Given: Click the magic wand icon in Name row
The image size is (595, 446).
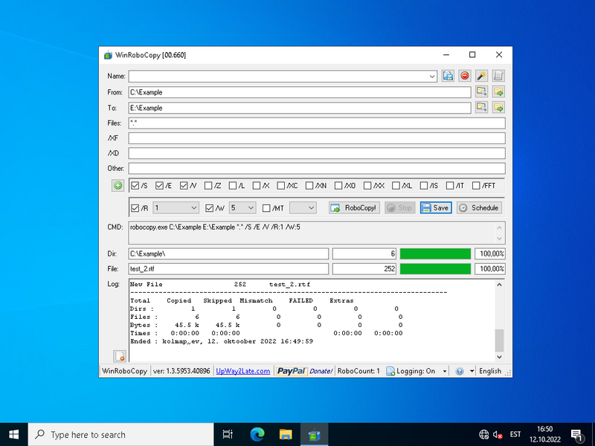Looking at the screenshot, I should pos(481,76).
